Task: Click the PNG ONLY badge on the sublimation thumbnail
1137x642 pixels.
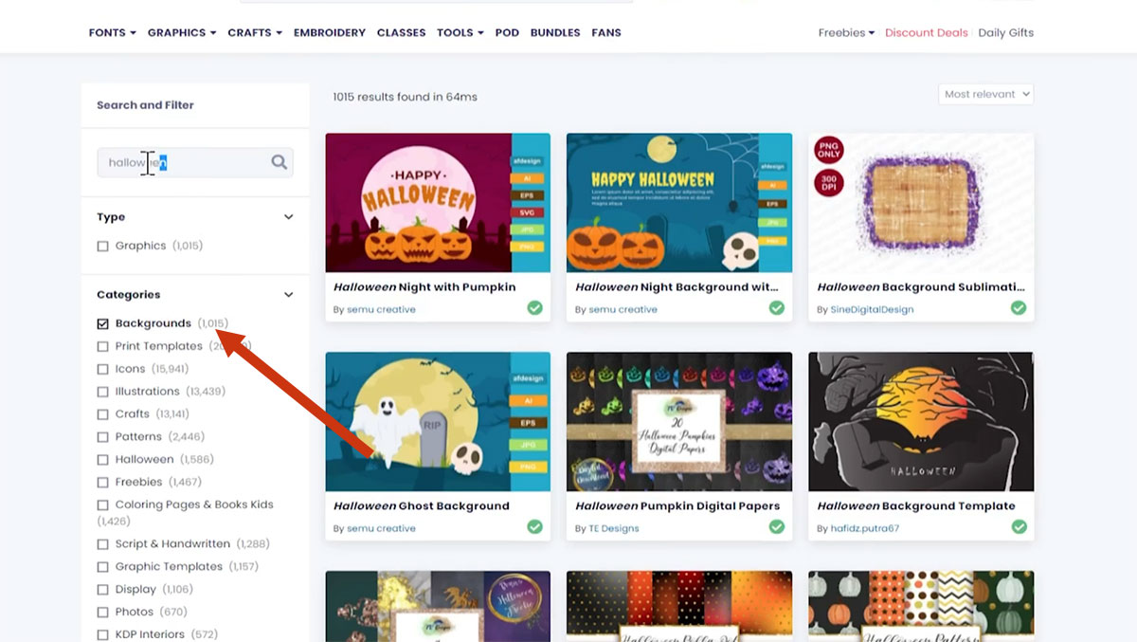Action: coord(829,150)
